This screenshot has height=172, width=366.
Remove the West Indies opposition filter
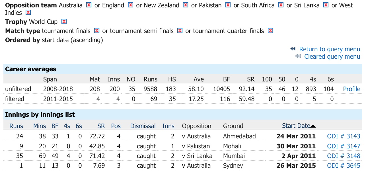[28, 13]
